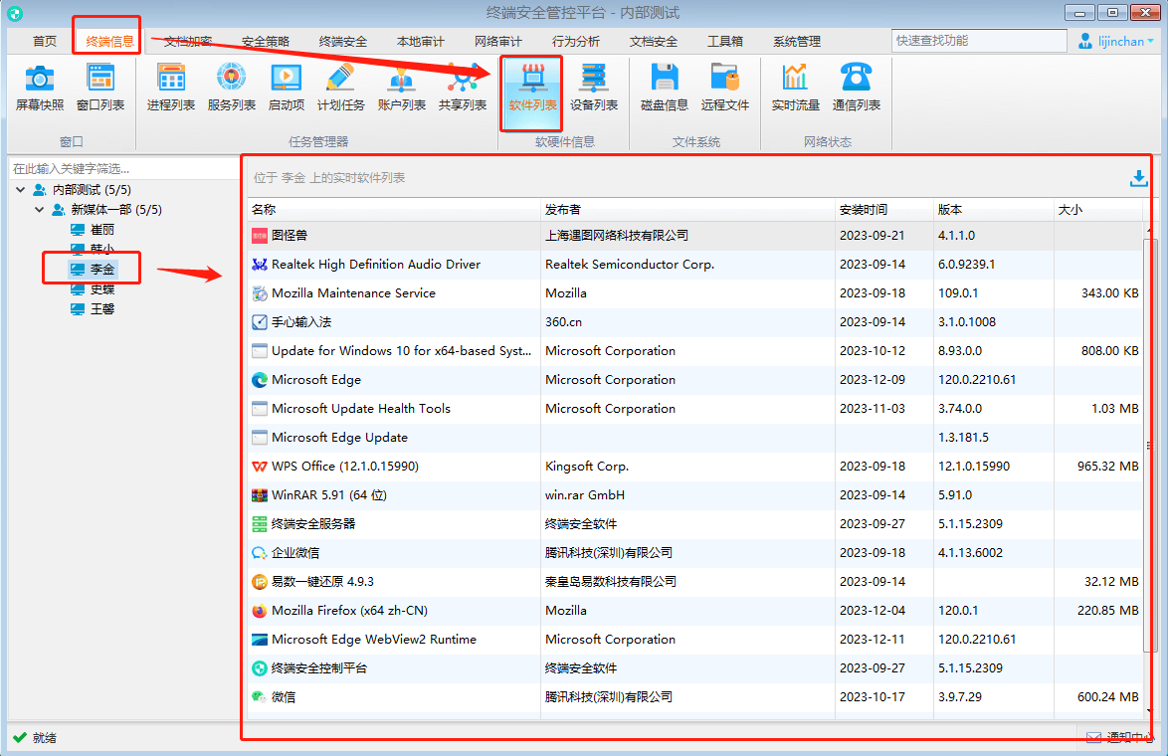Sort by the 发布者 column header
Screen dimensions: 1168x756
pos(687,210)
